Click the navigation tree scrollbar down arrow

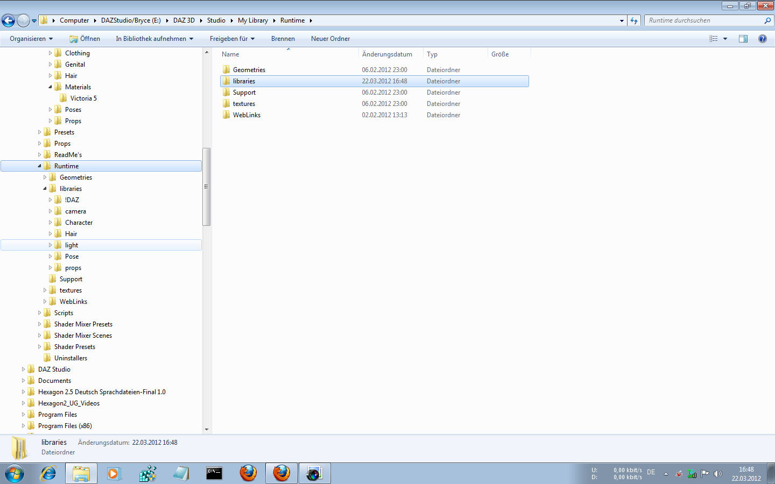coord(207,430)
